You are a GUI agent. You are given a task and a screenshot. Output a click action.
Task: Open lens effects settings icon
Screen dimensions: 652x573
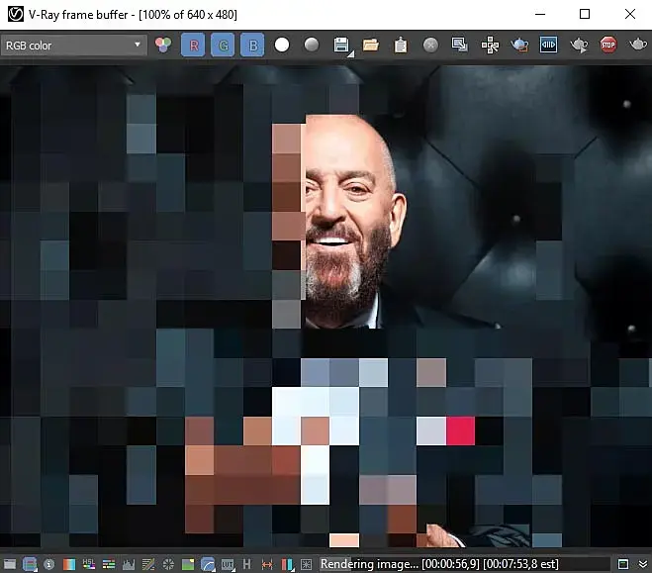tap(307, 564)
